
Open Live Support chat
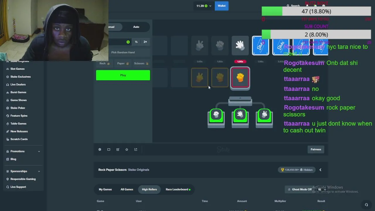(x=18, y=187)
